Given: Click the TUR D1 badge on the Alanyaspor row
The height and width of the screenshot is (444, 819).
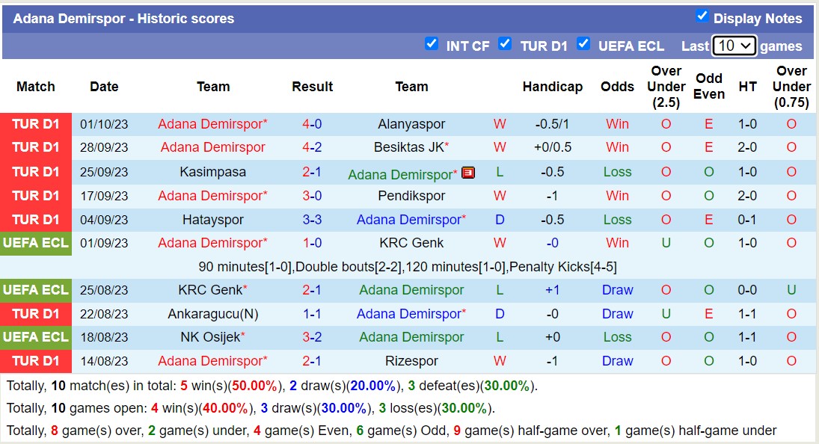Looking at the screenshot, I should [35, 123].
